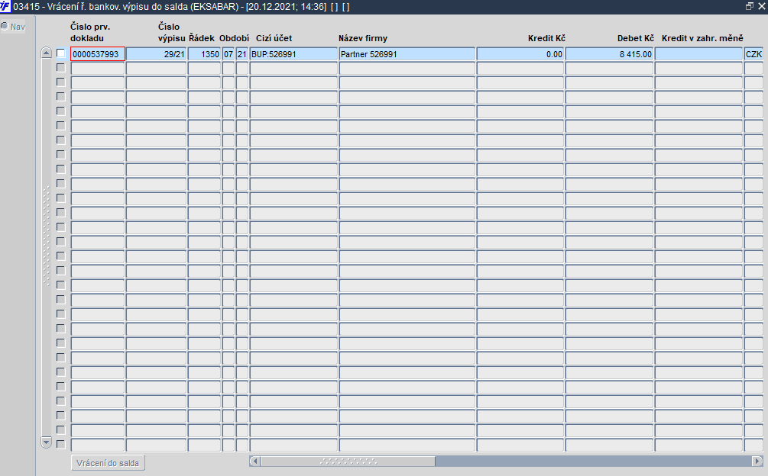This screenshot has width=768, height=476.
Task: Click the Řádek column header
Action: pyautogui.click(x=202, y=38)
